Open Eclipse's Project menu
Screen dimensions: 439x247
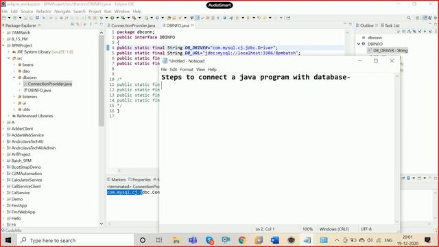pyautogui.click(x=95, y=11)
